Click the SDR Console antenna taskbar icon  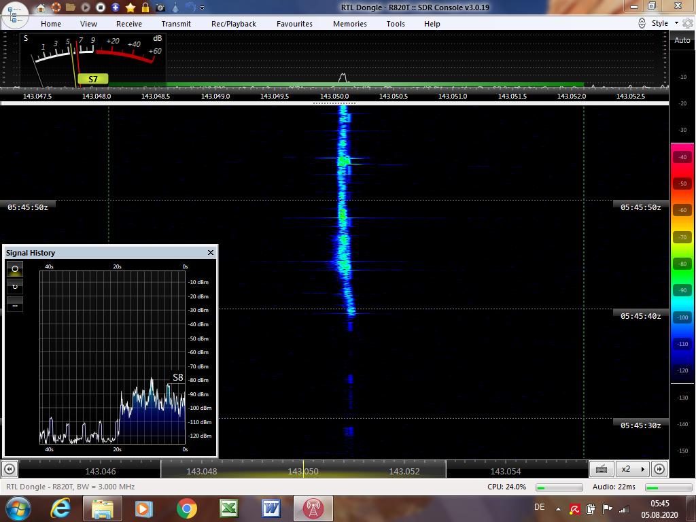click(x=313, y=508)
